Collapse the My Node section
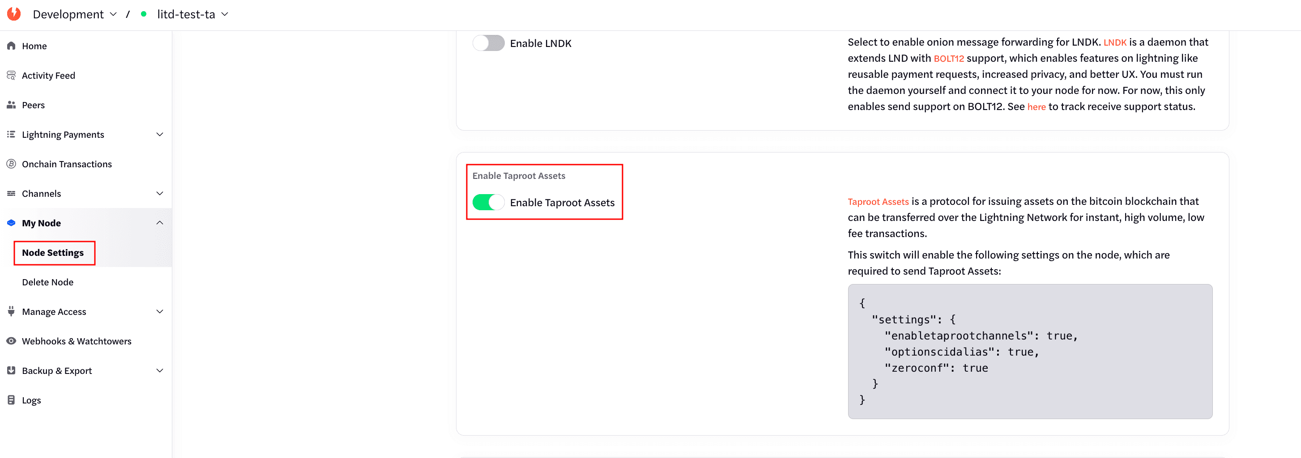 point(160,223)
